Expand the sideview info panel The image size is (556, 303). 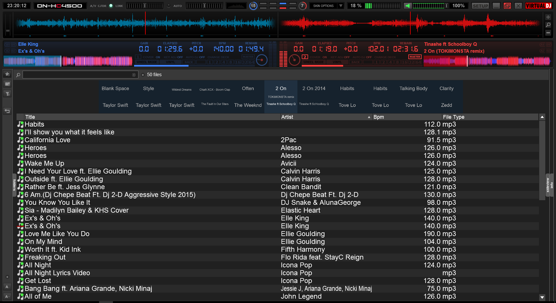(x=548, y=185)
